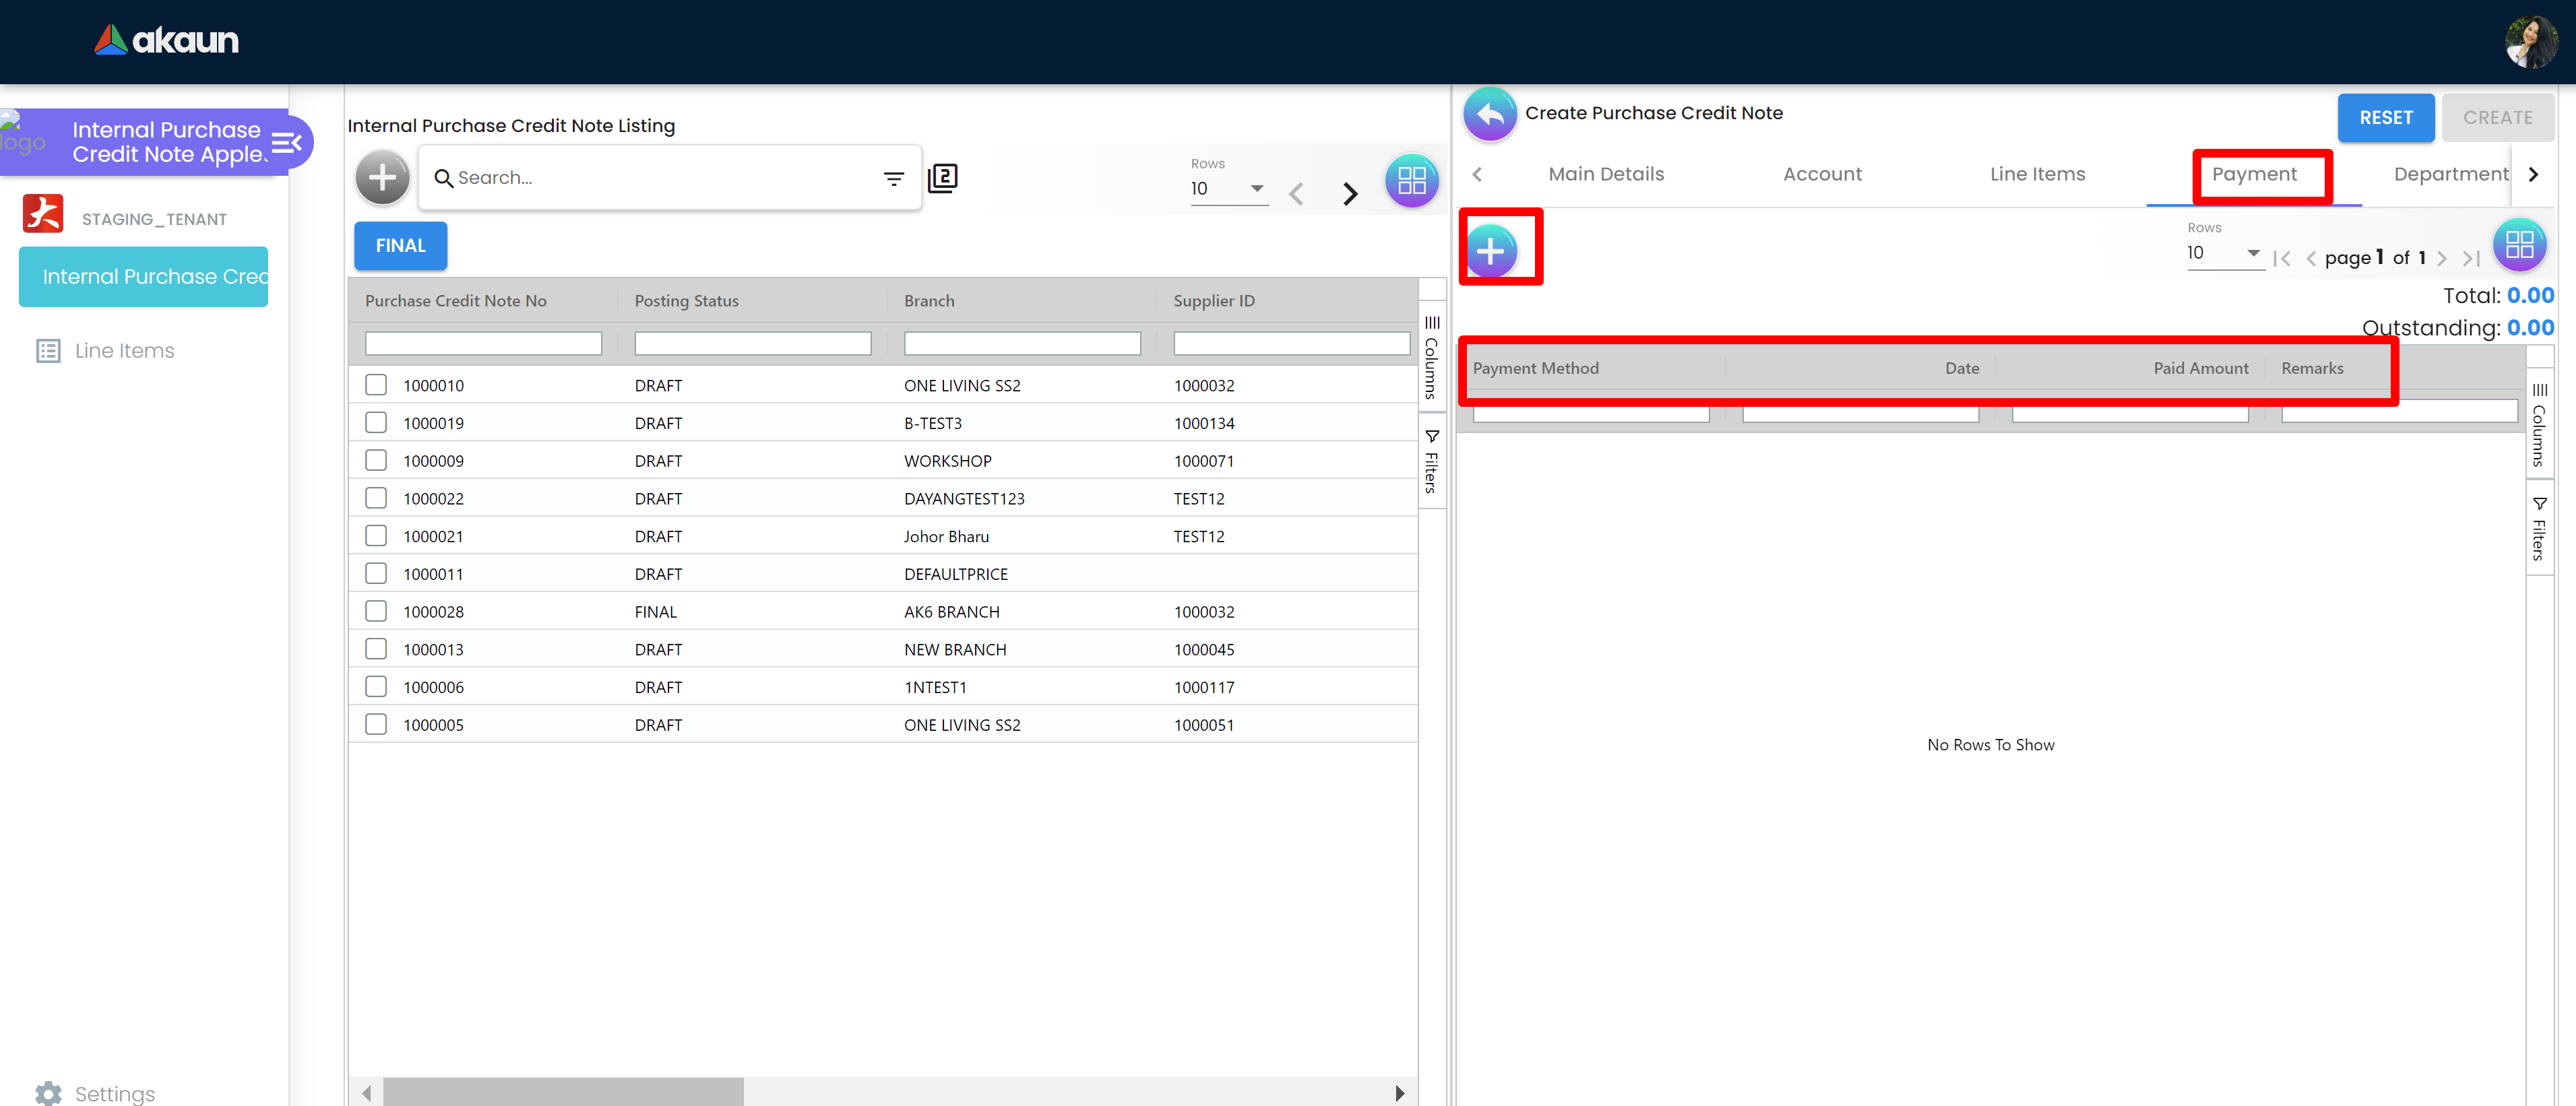
Task: Check the box for credit note 1000010
Action: [x=376, y=385]
